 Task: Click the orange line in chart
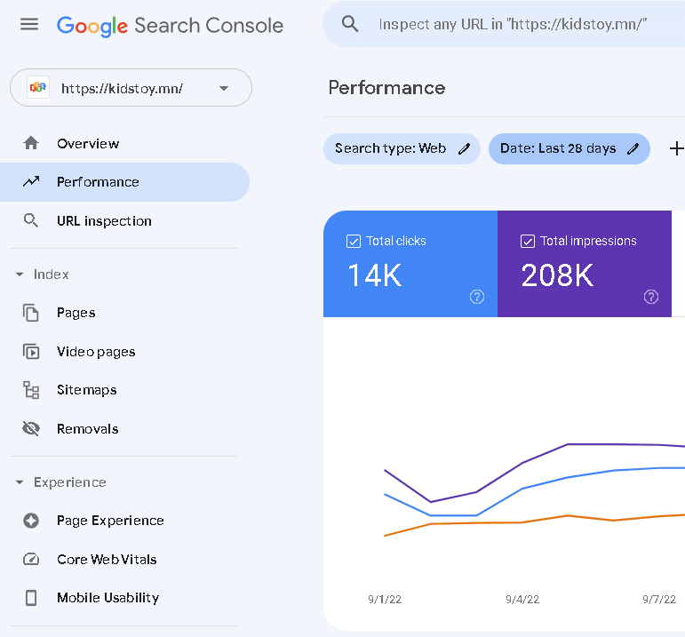[568, 516]
